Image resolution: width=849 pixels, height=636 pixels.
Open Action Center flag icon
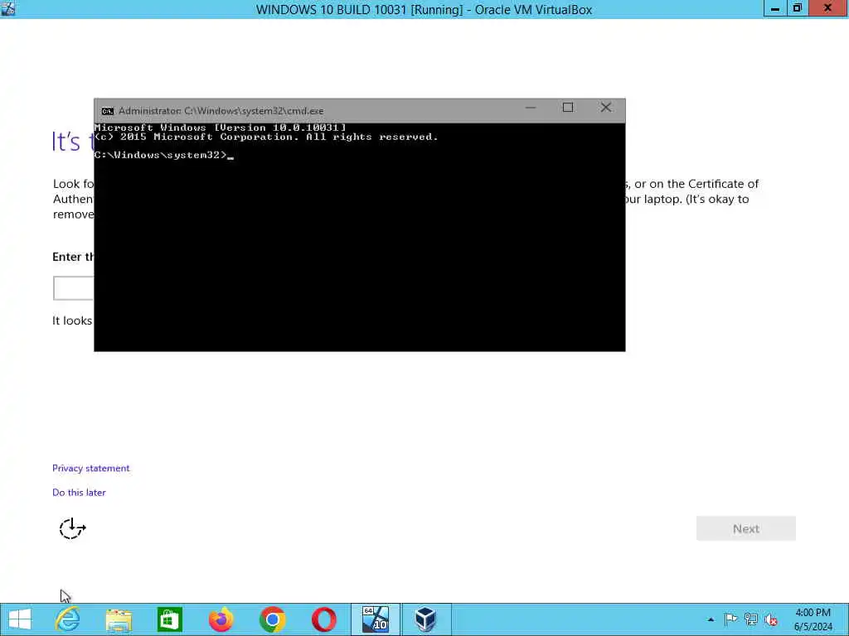pyautogui.click(x=730, y=619)
